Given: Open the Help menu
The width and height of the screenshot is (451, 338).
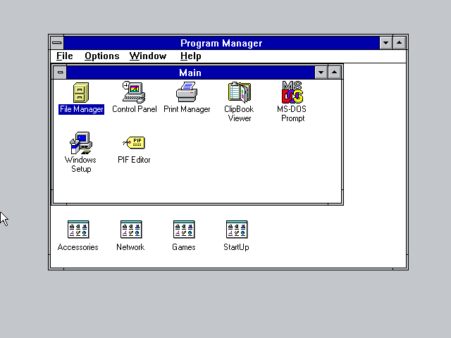Looking at the screenshot, I should coord(191,56).
